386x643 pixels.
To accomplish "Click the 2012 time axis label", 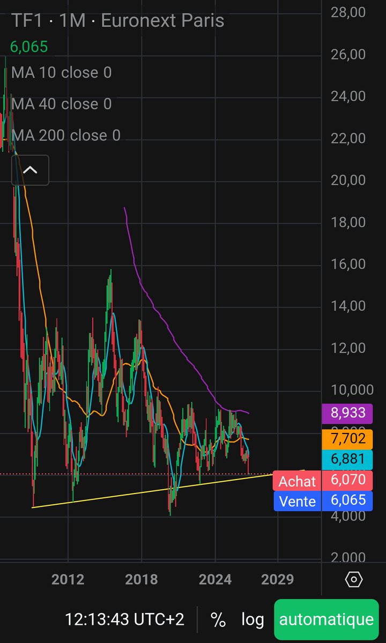I will point(68,579).
